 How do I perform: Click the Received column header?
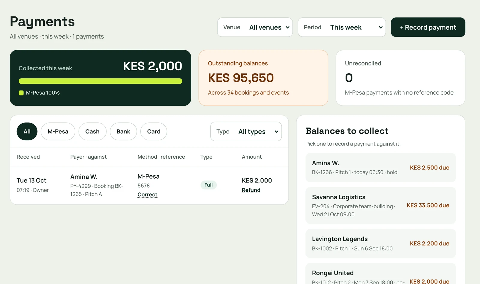pyautogui.click(x=28, y=157)
